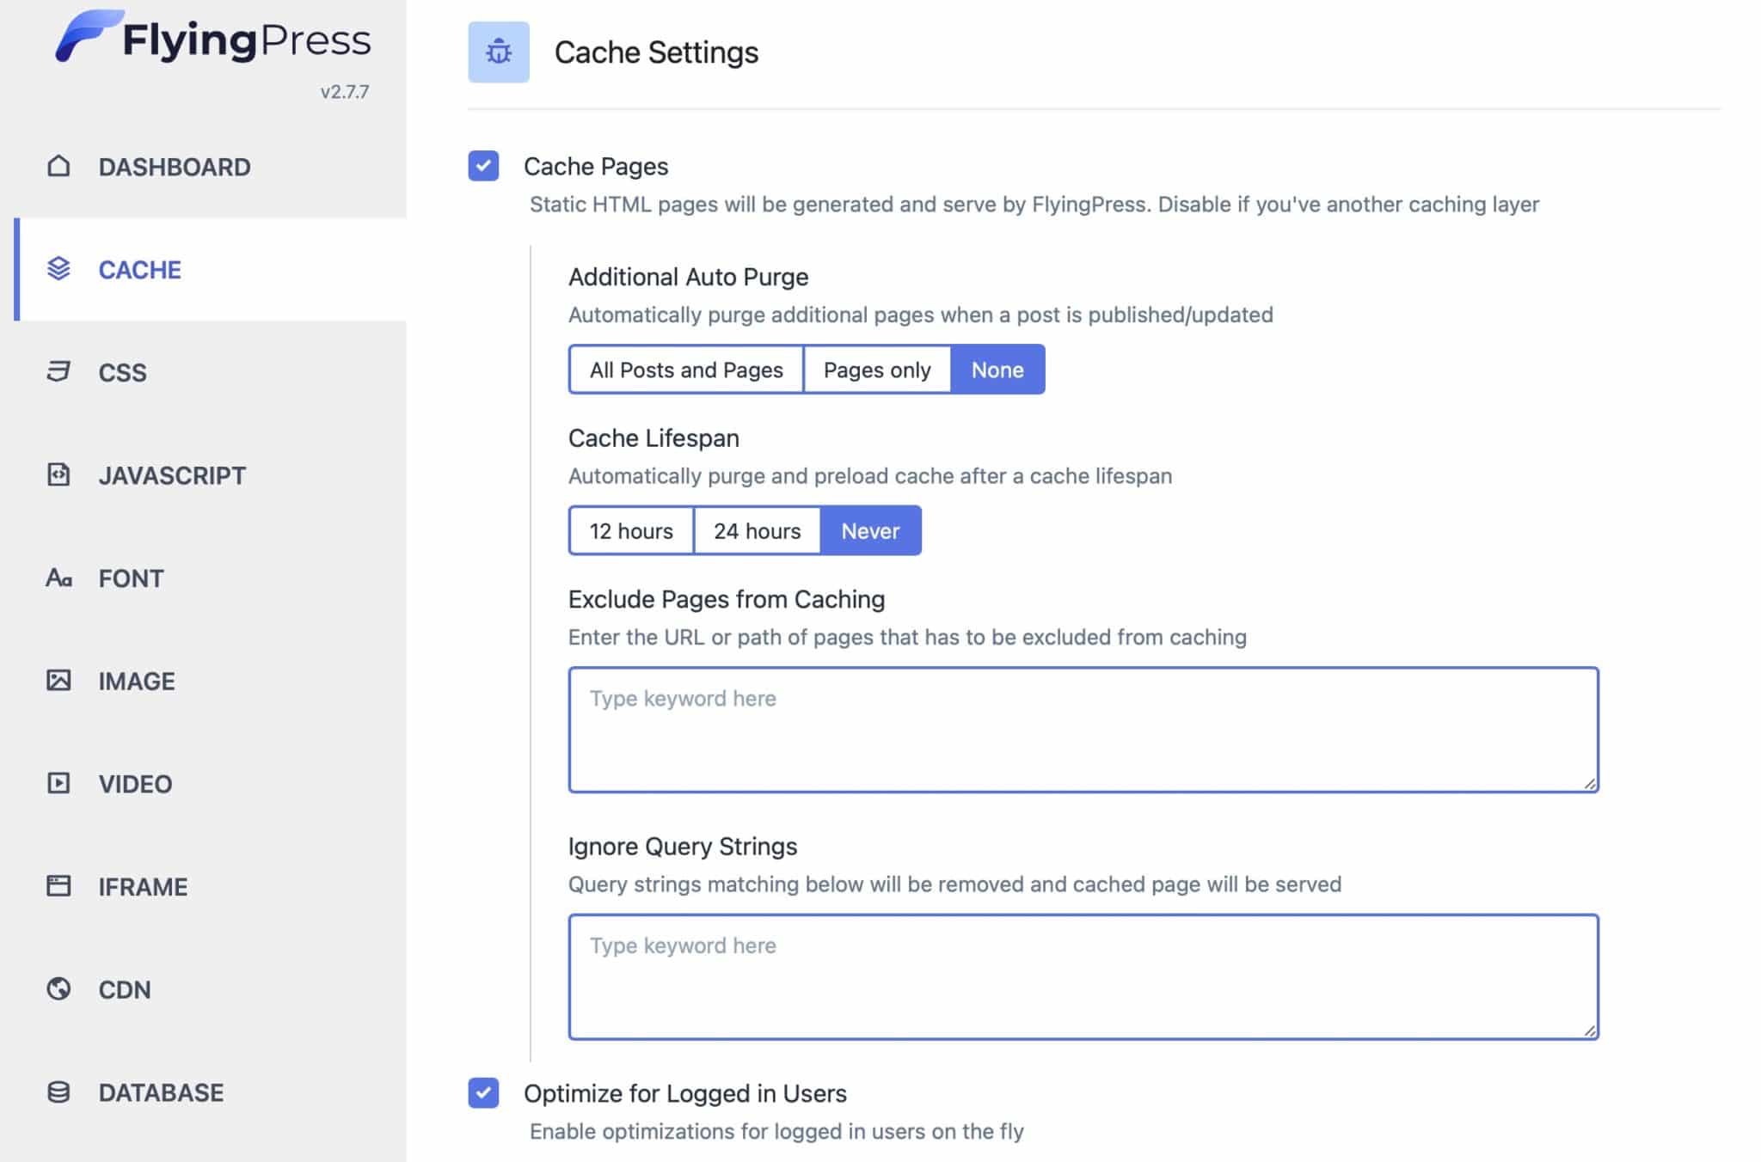Select the Image picture icon
The width and height of the screenshot is (1761, 1162).
(58, 681)
